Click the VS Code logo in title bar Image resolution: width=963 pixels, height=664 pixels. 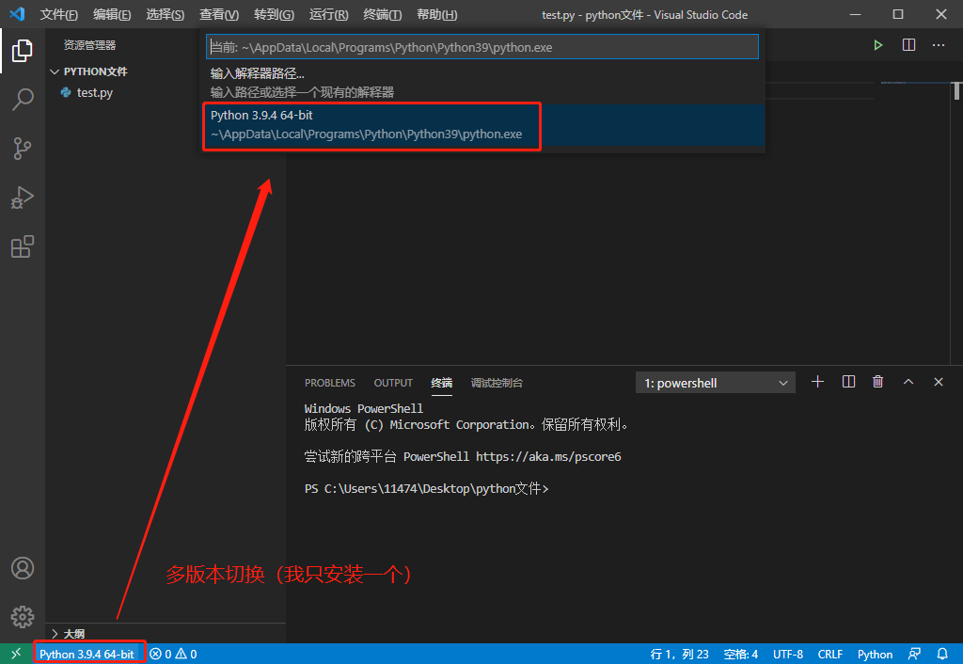coord(18,14)
